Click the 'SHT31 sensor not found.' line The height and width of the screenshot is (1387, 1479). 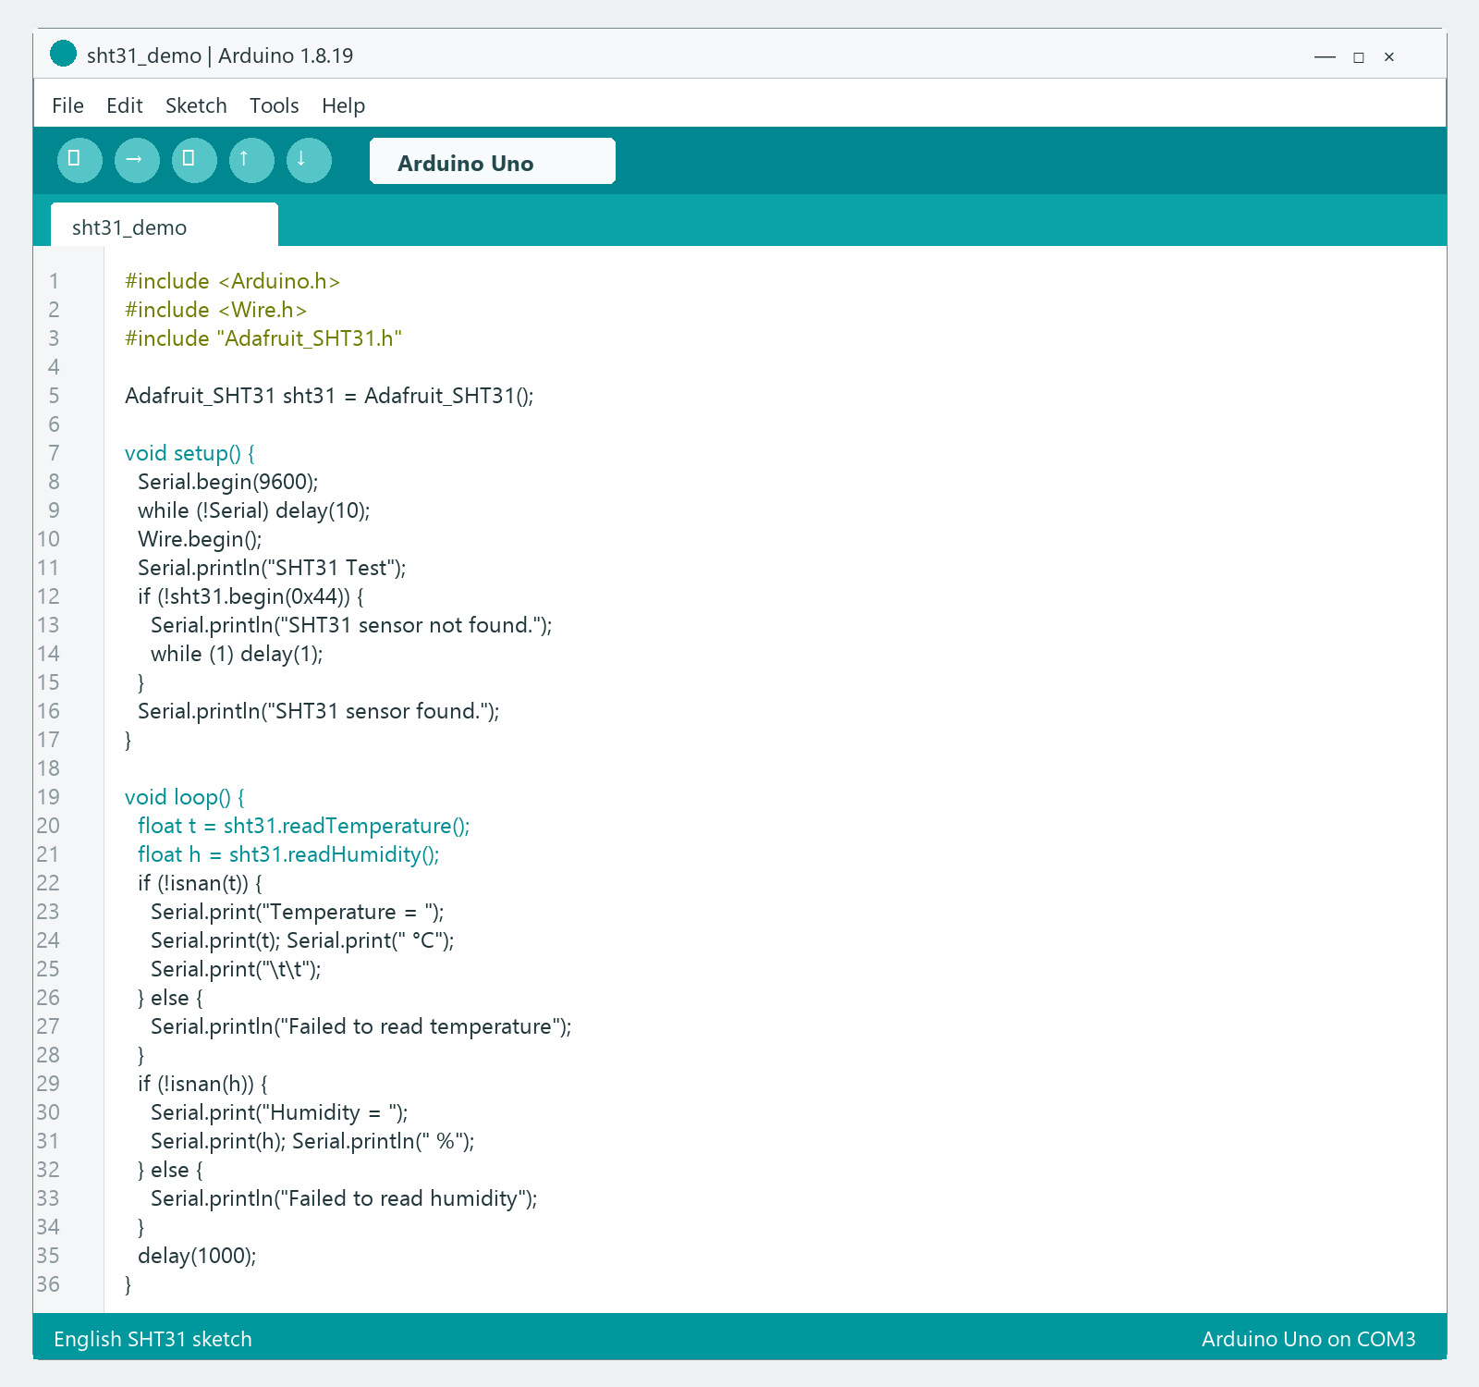(351, 625)
